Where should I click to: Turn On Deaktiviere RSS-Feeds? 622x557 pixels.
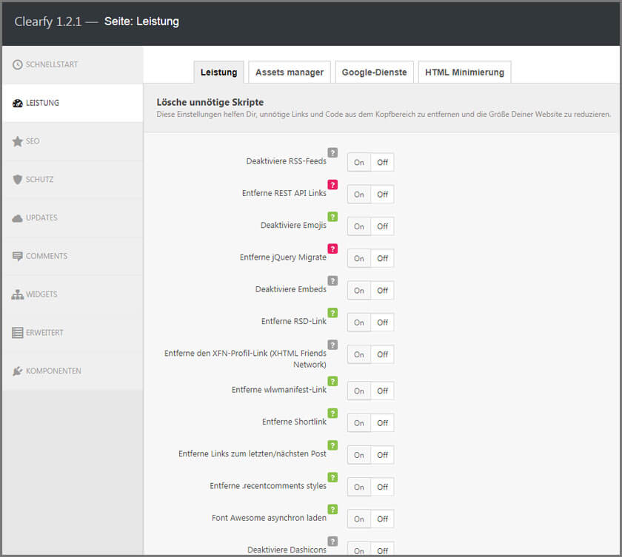359,163
